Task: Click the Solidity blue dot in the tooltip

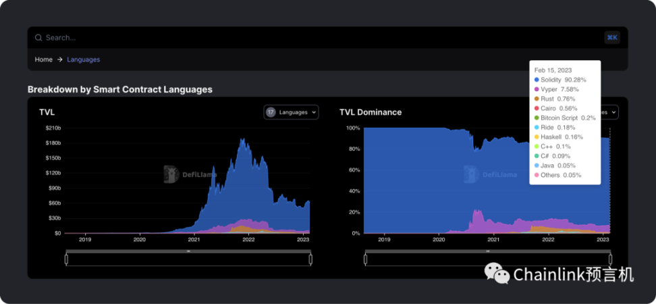Action: click(x=537, y=80)
